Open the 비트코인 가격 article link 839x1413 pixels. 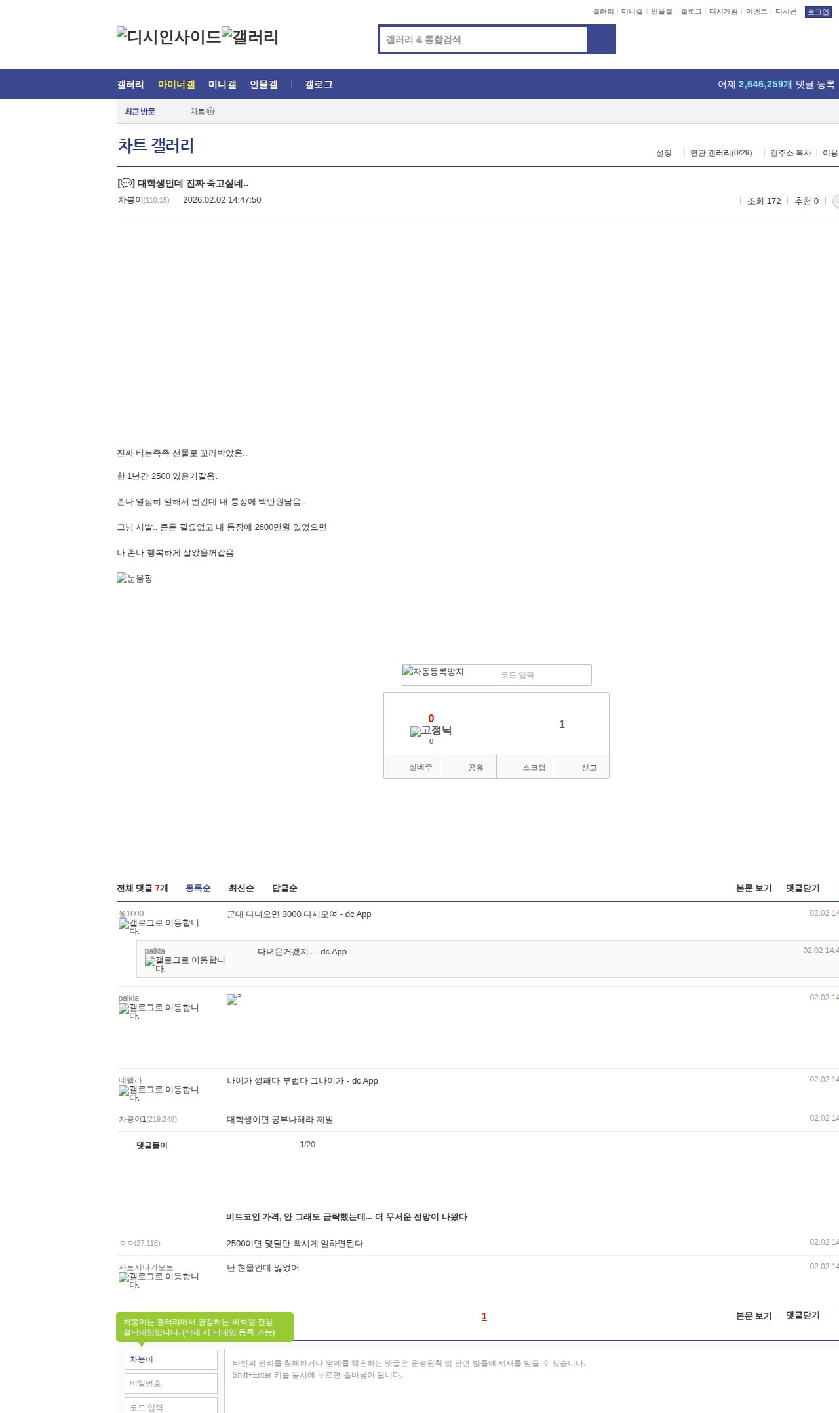click(x=347, y=1217)
